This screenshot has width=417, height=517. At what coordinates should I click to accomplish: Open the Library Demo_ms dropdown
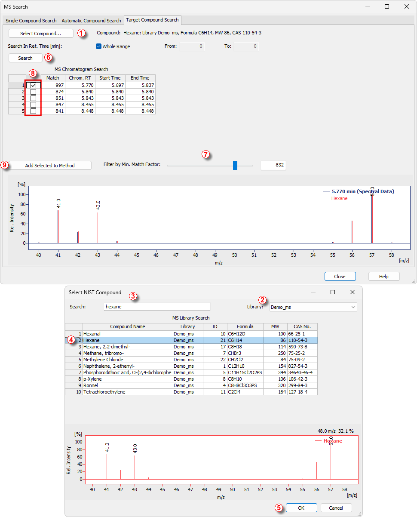[313, 307]
